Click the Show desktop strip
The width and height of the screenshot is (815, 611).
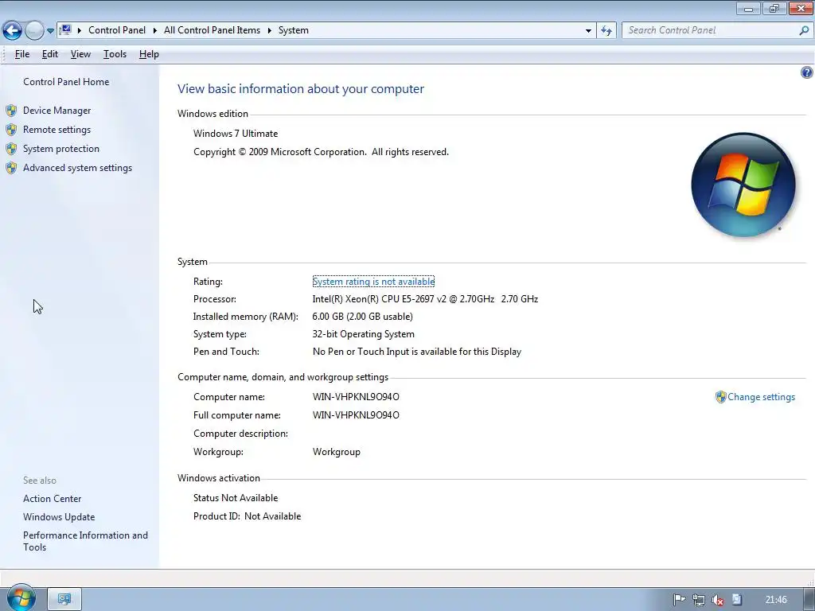point(809,600)
